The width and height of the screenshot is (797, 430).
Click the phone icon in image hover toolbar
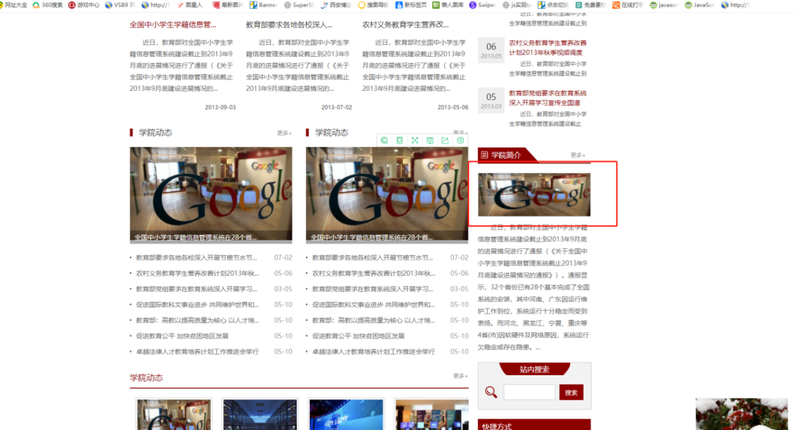[400, 140]
